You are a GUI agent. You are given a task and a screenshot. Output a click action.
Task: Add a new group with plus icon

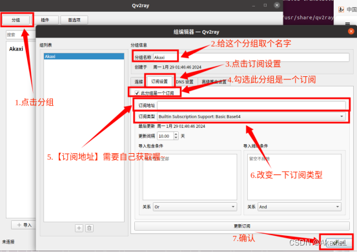(x=79, y=228)
